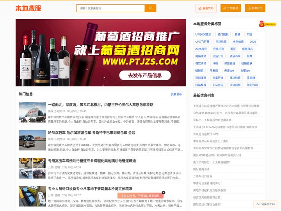Image resolution: width=281 pixels, height=211 pixels.
Task: Open article 一路向北，深度游 title
Action: coord(101,105)
